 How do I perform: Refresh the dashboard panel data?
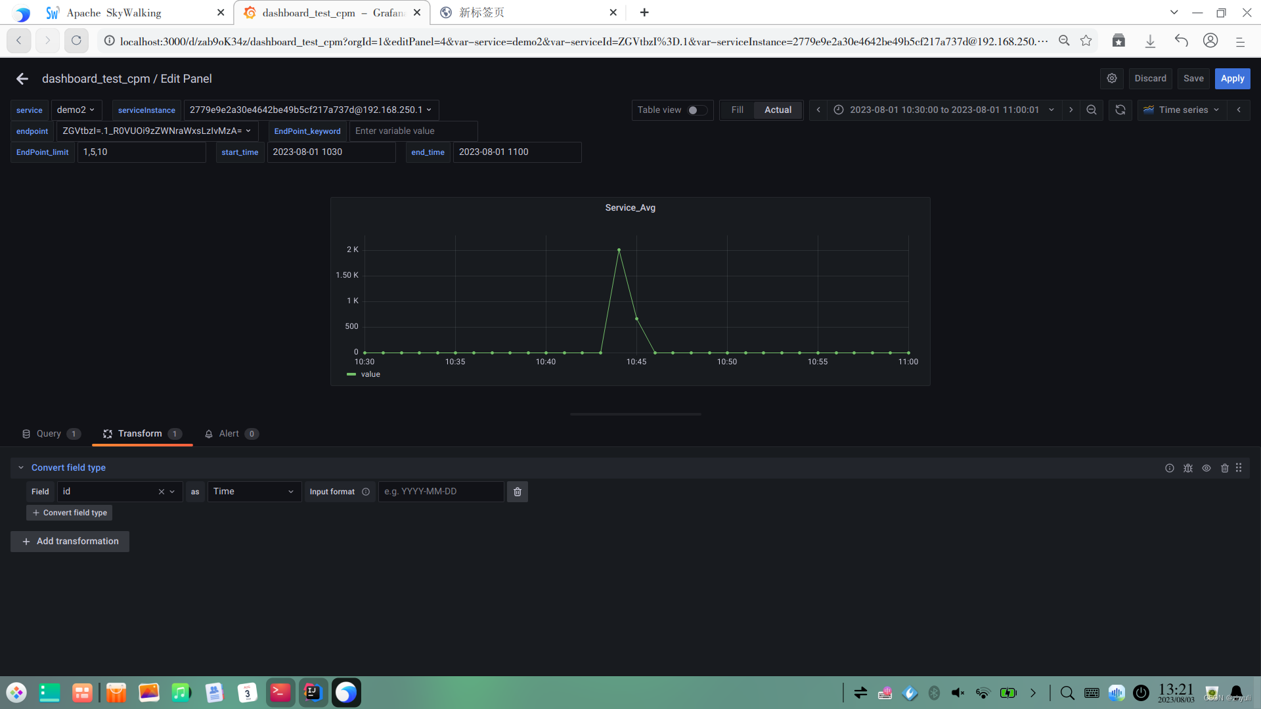[1120, 110]
